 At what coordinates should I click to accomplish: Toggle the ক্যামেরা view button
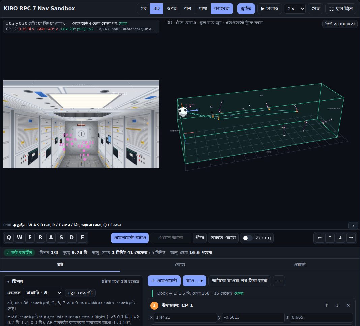tap(222, 9)
